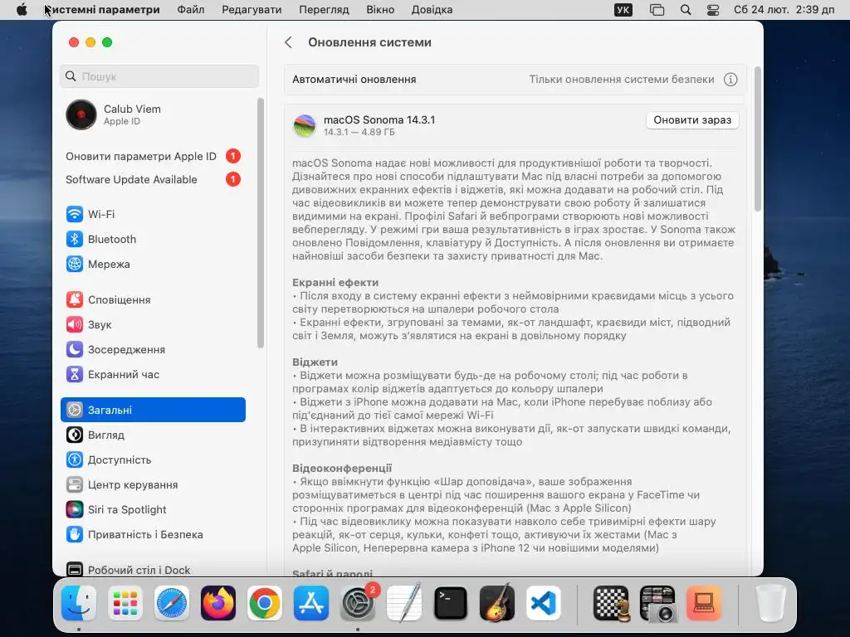Click Stage Manager windows icon in menu bar
This screenshot has width=850, height=637.
pyautogui.click(x=657, y=10)
